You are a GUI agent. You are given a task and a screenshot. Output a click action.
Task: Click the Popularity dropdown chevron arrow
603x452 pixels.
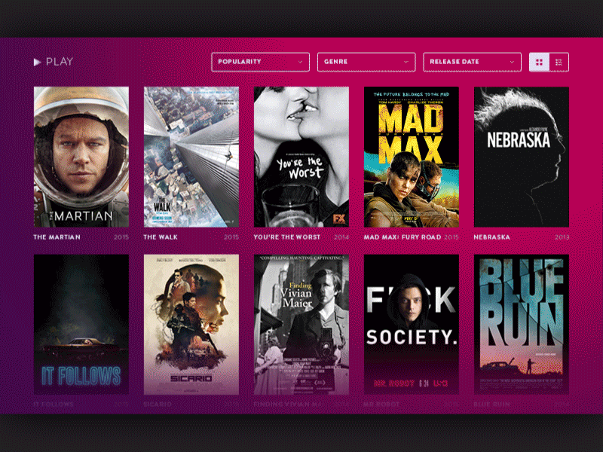pyautogui.click(x=300, y=62)
